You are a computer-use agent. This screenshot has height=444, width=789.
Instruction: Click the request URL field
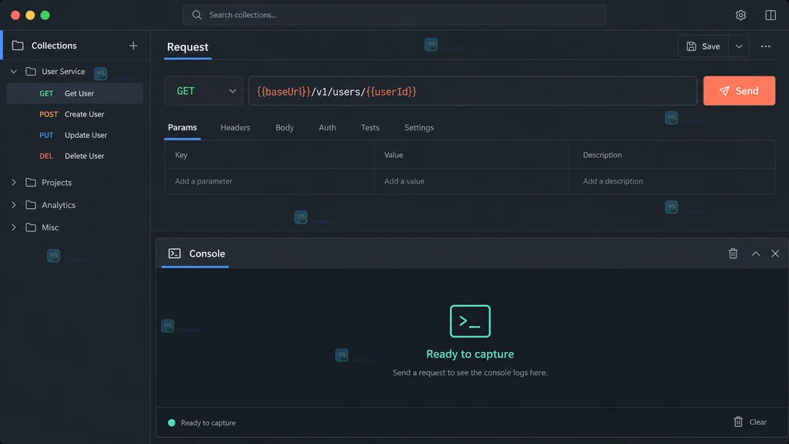[472, 91]
